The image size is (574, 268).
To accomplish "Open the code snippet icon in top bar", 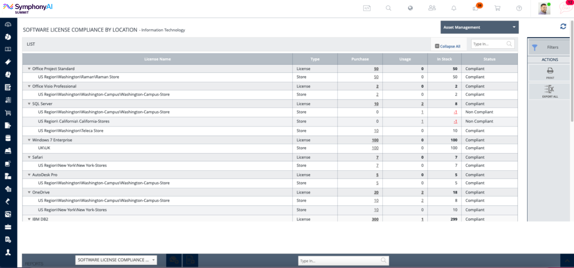I will pyautogui.click(x=367, y=8).
